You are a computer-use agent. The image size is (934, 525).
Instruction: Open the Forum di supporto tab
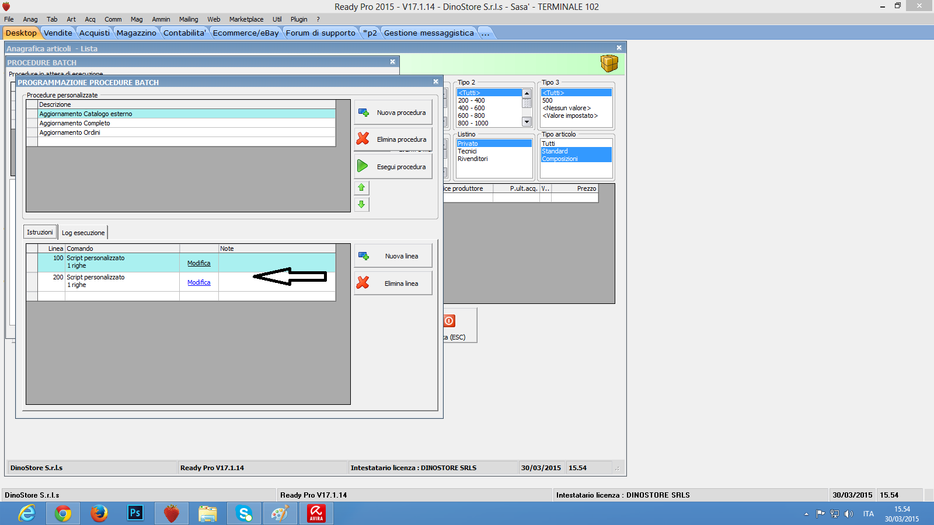point(320,33)
